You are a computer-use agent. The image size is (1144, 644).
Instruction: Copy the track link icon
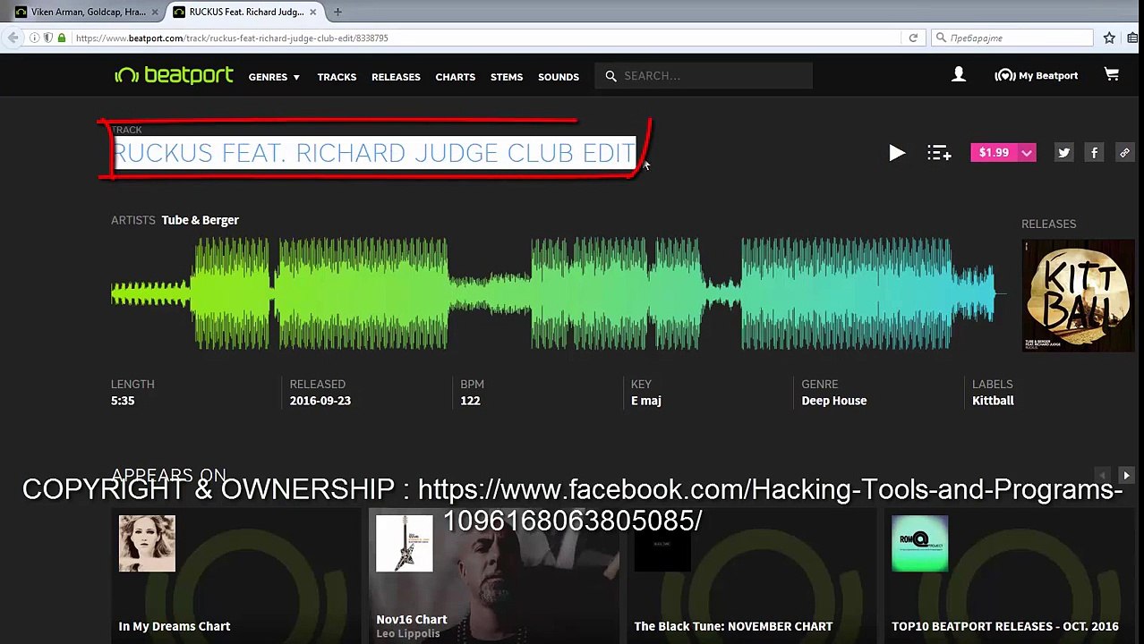pyautogui.click(x=1124, y=153)
